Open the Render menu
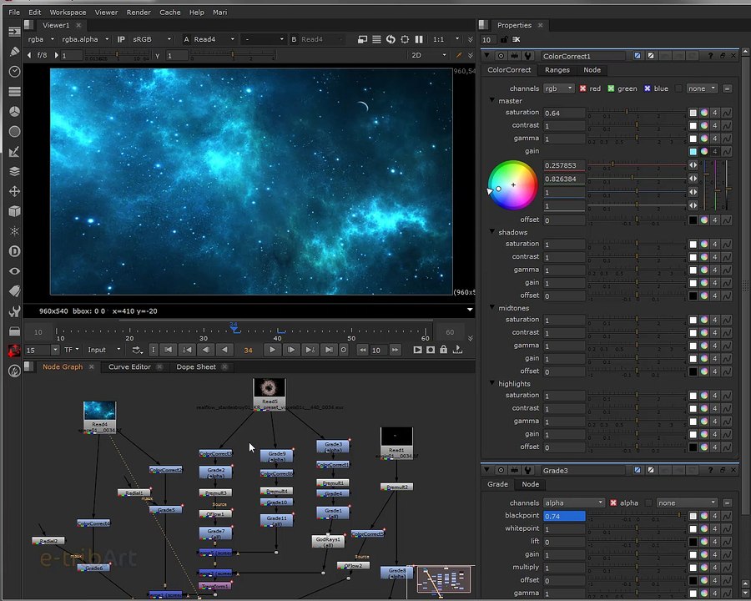The height and width of the screenshot is (601, 751). click(139, 13)
